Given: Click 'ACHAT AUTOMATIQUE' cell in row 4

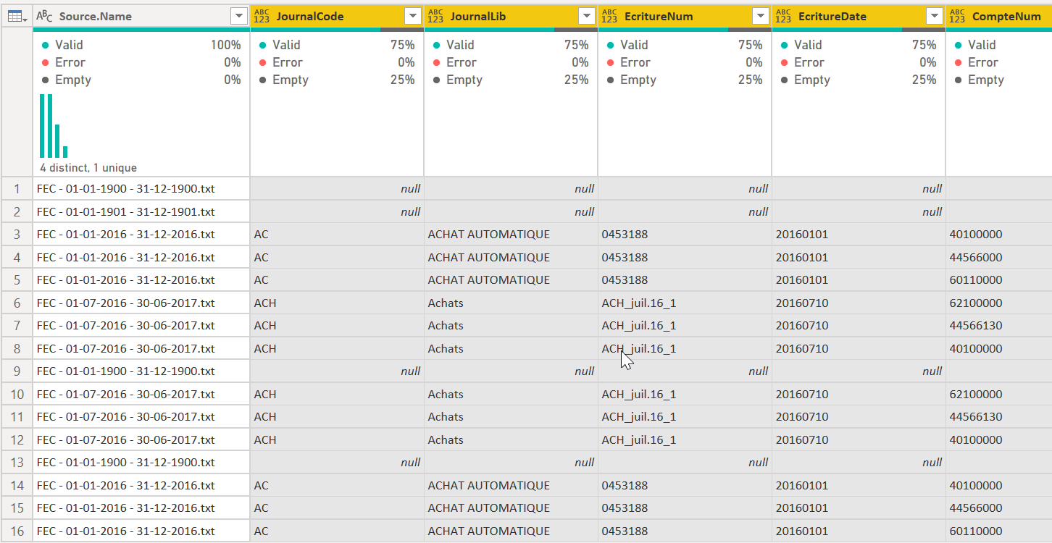Looking at the screenshot, I should [x=511, y=258].
